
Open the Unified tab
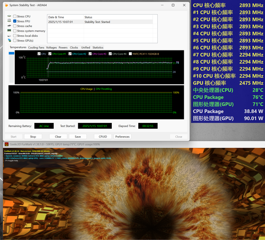pos(86,48)
